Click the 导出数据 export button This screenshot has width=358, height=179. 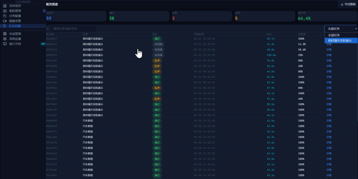coord(348,4)
